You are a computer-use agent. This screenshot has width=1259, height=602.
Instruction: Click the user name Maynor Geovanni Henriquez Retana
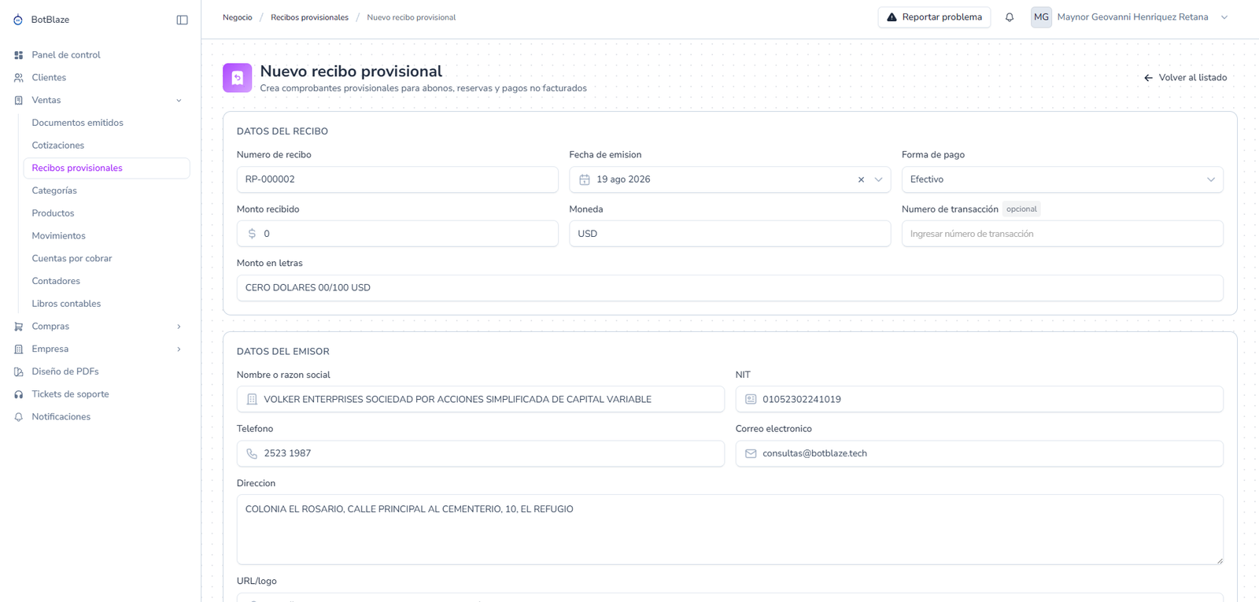[x=1132, y=17]
